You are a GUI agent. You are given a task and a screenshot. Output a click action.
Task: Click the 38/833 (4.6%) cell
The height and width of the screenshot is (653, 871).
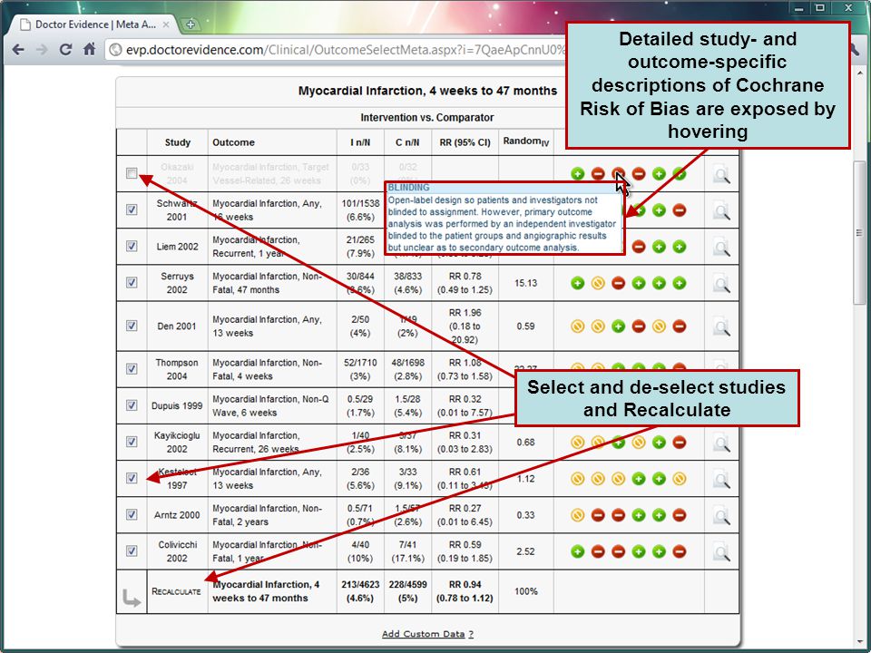click(407, 283)
